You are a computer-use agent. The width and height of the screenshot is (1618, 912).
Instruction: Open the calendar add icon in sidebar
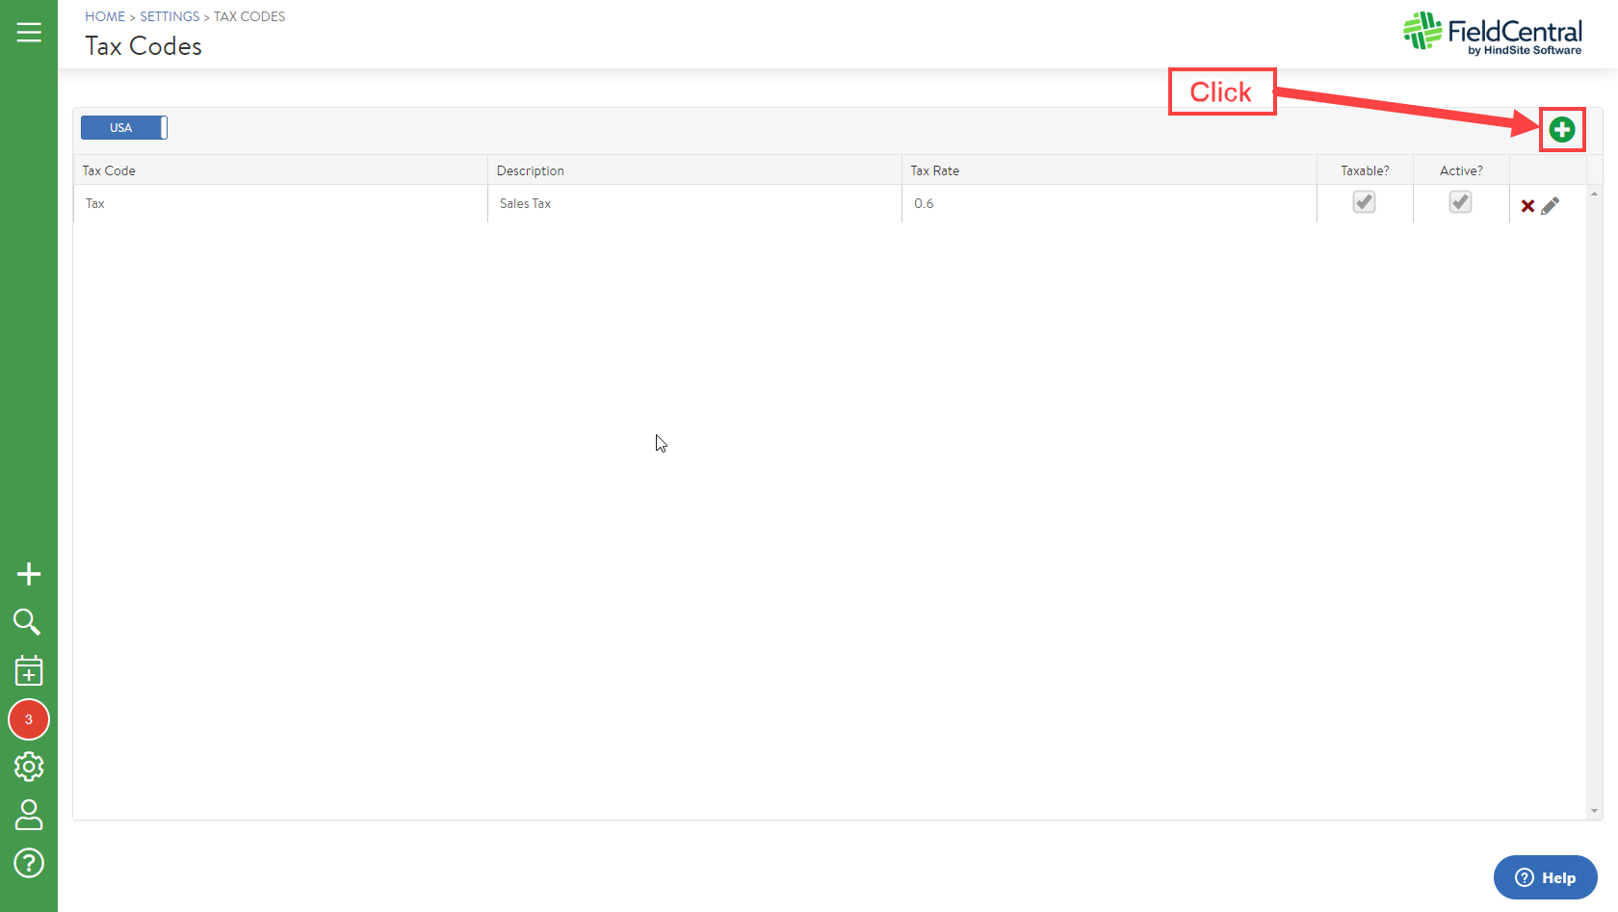pos(29,670)
